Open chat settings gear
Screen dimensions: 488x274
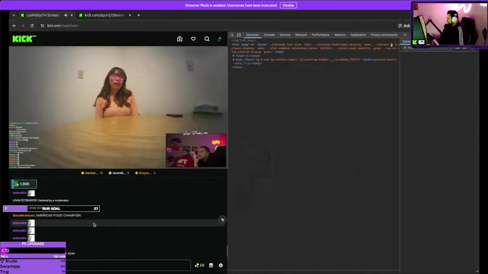tap(221, 265)
